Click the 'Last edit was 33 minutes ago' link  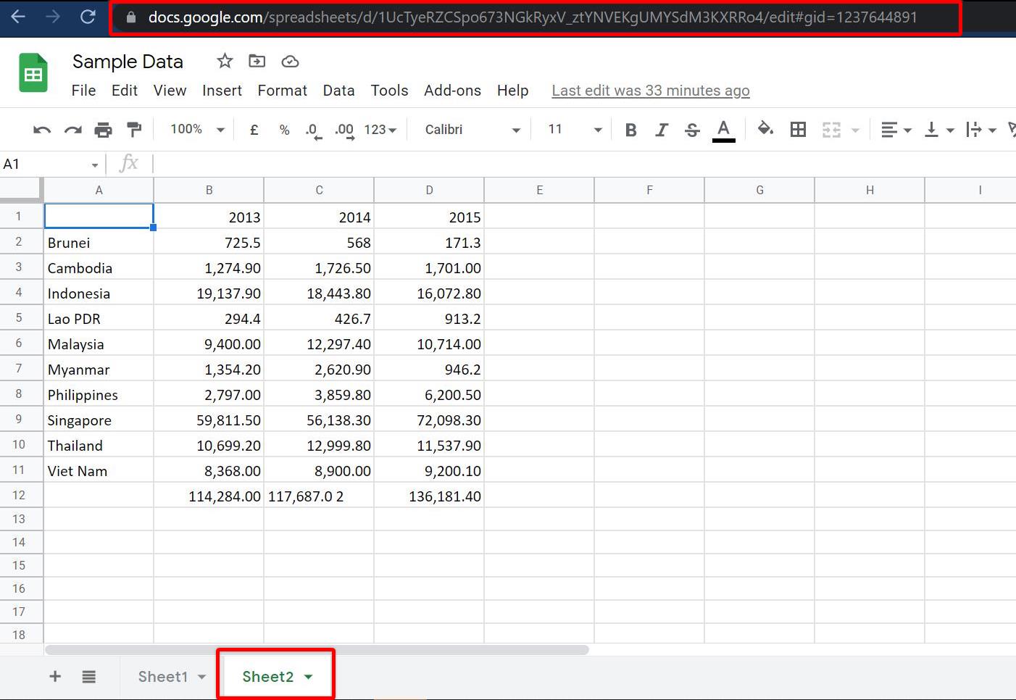650,91
